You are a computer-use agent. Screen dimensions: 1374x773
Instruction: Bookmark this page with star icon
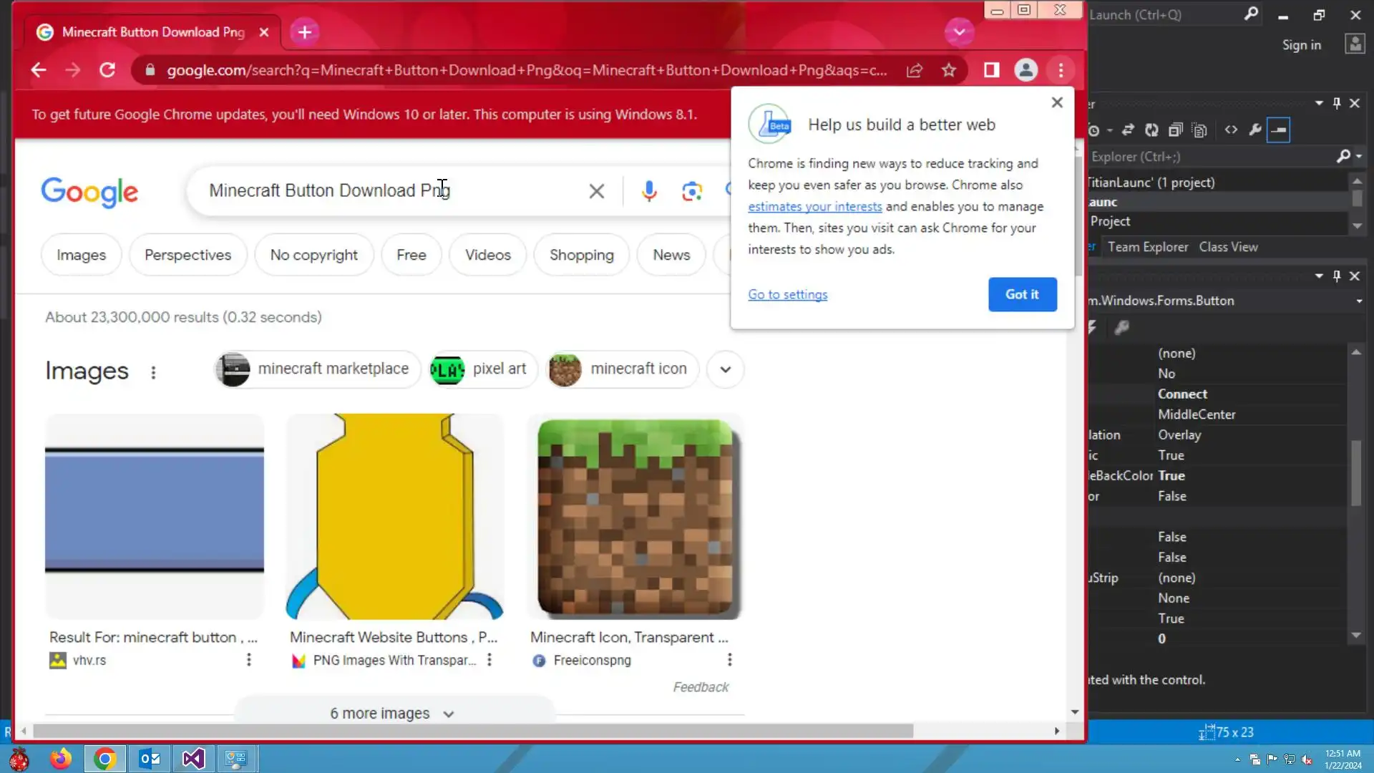[949, 70]
